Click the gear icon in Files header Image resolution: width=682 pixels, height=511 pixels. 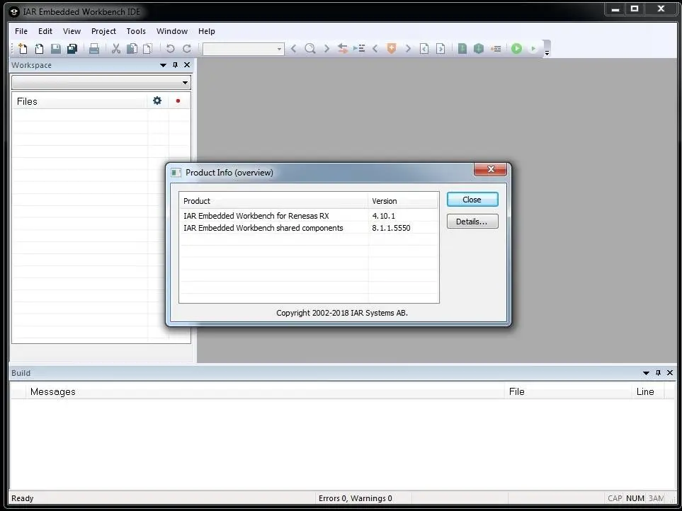click(x=157, y=101)
